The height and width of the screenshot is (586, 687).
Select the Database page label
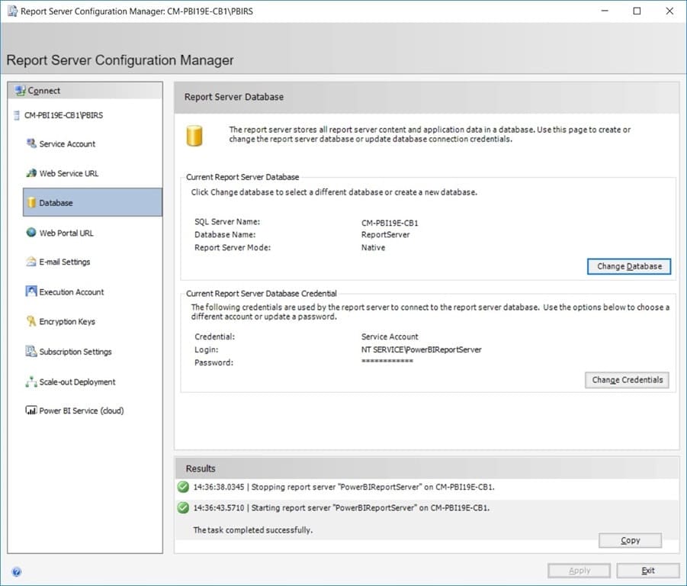[x=56, y=203]
